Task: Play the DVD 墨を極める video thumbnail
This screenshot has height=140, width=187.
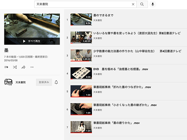Action: (x=81, y=73)
